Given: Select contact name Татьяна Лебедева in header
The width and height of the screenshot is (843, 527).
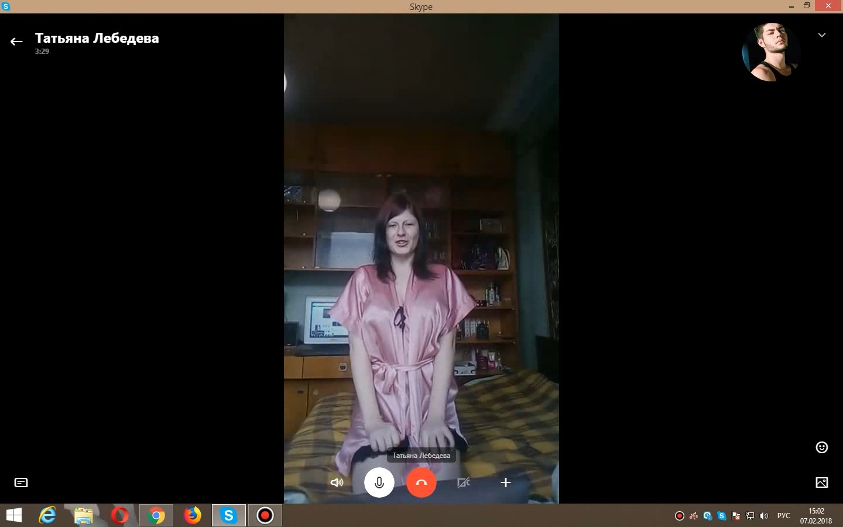Looking at the screenshot, I should (x=97, y=38).
